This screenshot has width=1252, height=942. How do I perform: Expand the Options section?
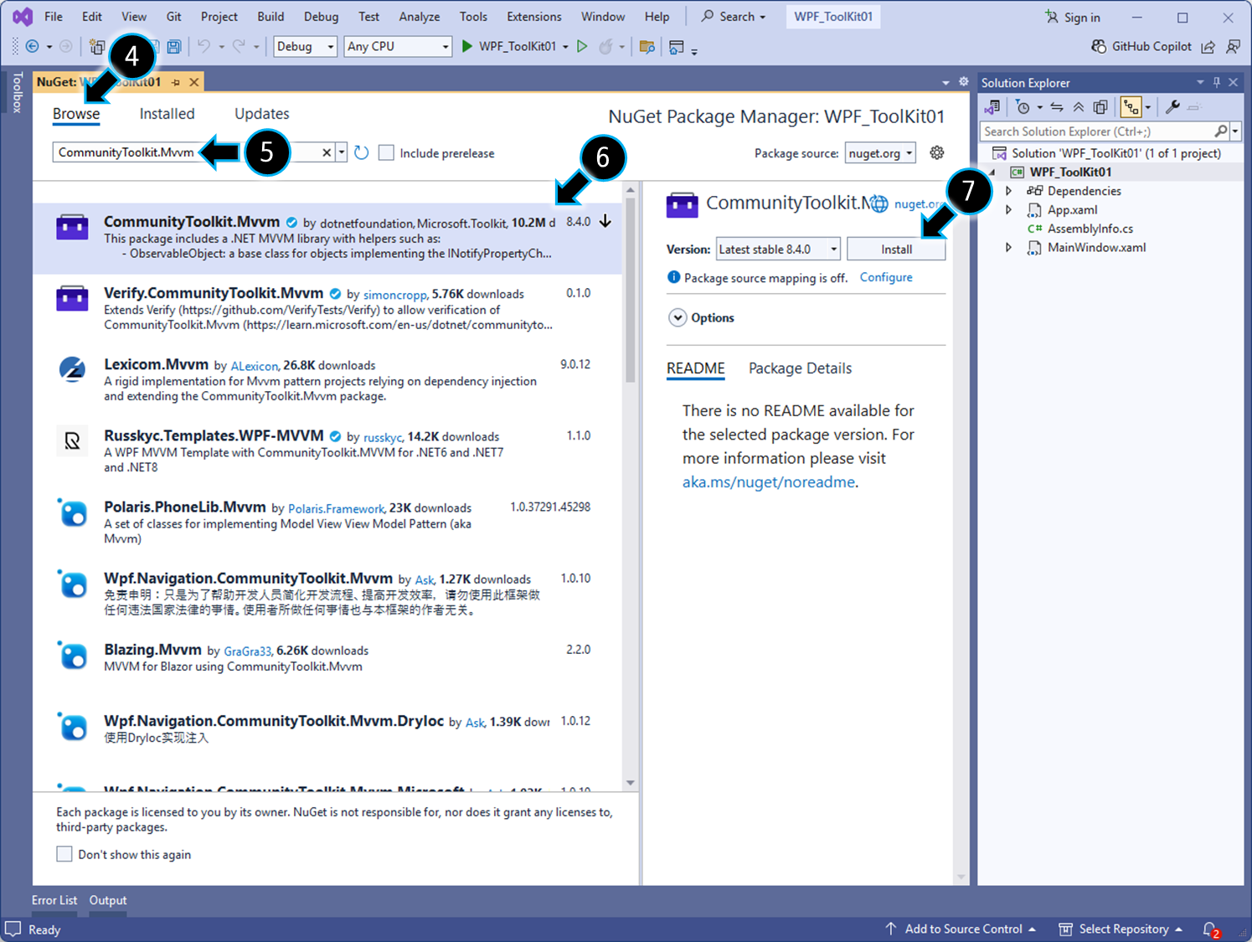pos(678,318)
